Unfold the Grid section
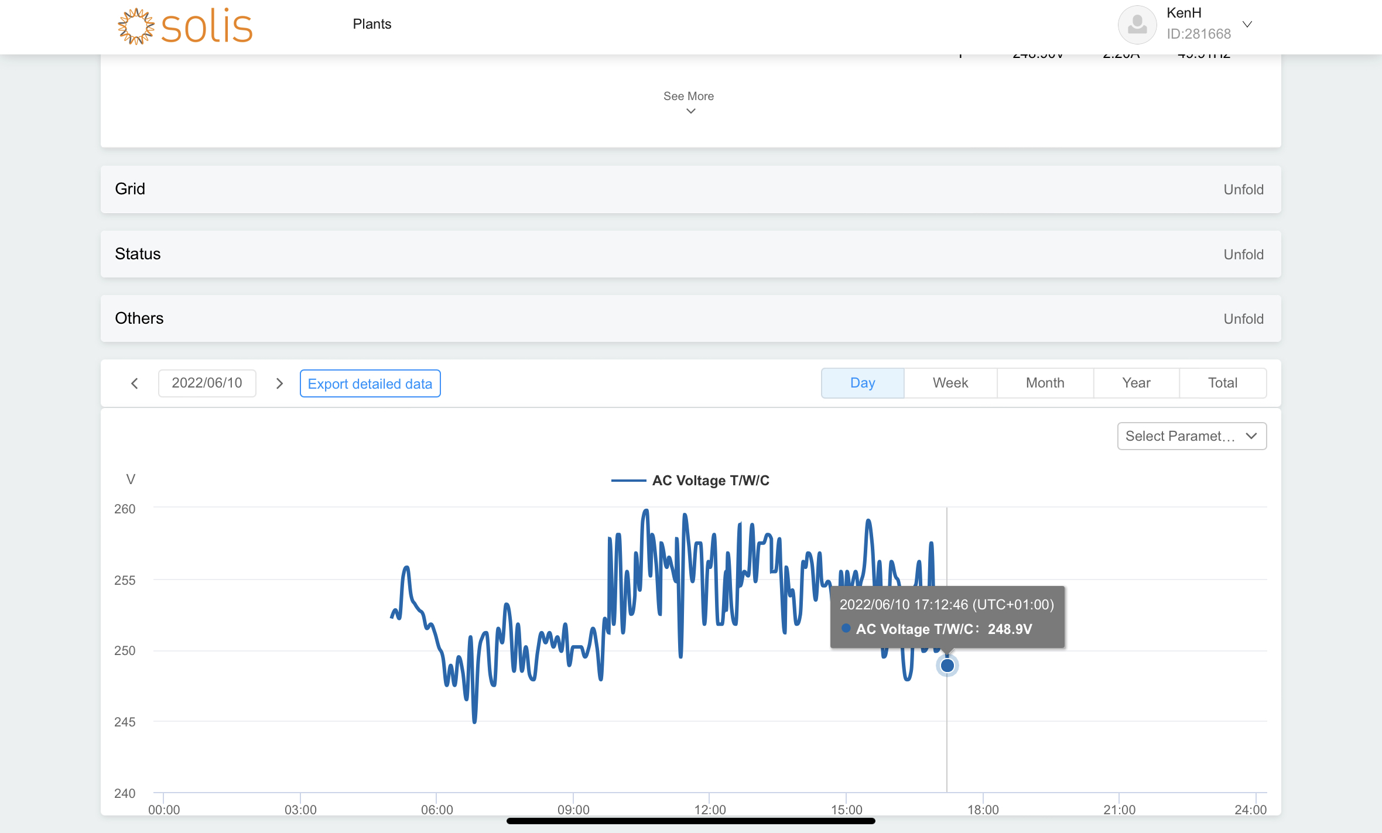 coord(1243,190)
